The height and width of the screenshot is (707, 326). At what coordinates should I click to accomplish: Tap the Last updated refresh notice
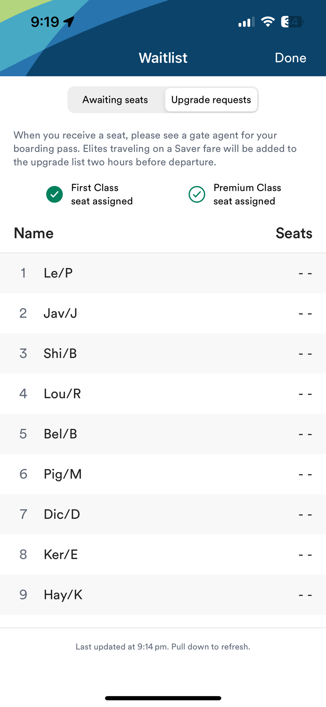click(163, 647)
